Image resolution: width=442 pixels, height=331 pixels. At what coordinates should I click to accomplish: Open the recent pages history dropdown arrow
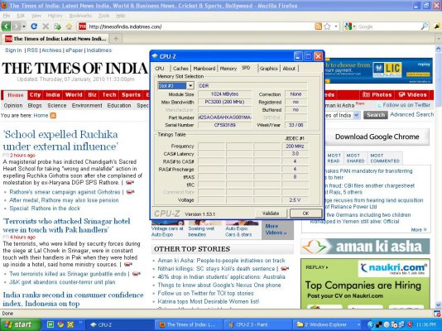coord(24,26)
